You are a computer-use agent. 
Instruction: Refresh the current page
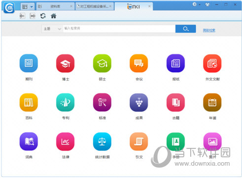(43, 16)
